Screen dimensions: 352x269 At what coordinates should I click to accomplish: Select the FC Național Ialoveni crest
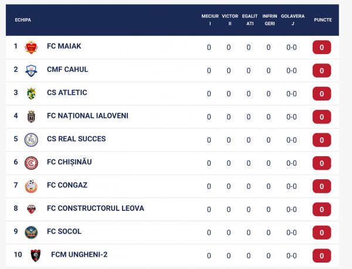click(31, 117)
